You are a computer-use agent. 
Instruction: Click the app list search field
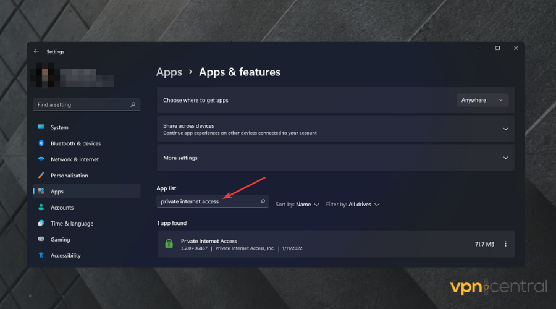[x=207, y=201]
